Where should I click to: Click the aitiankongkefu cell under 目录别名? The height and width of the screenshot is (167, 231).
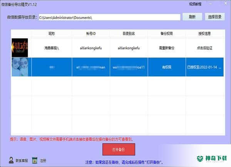[x=129, y=48]
